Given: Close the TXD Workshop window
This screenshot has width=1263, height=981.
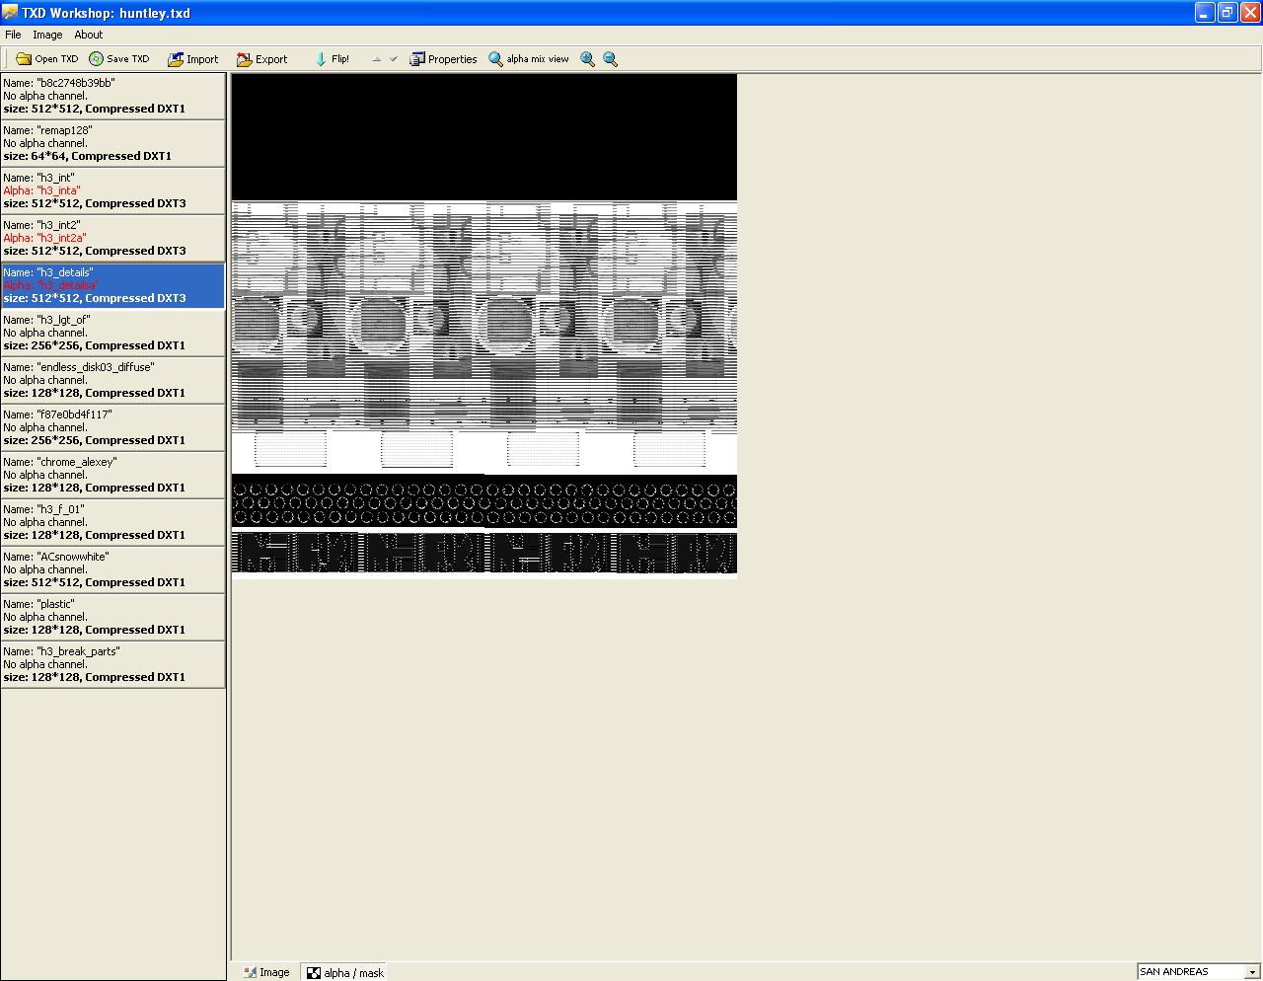Looking at the screenshot, I should [x=1249, y=13].
